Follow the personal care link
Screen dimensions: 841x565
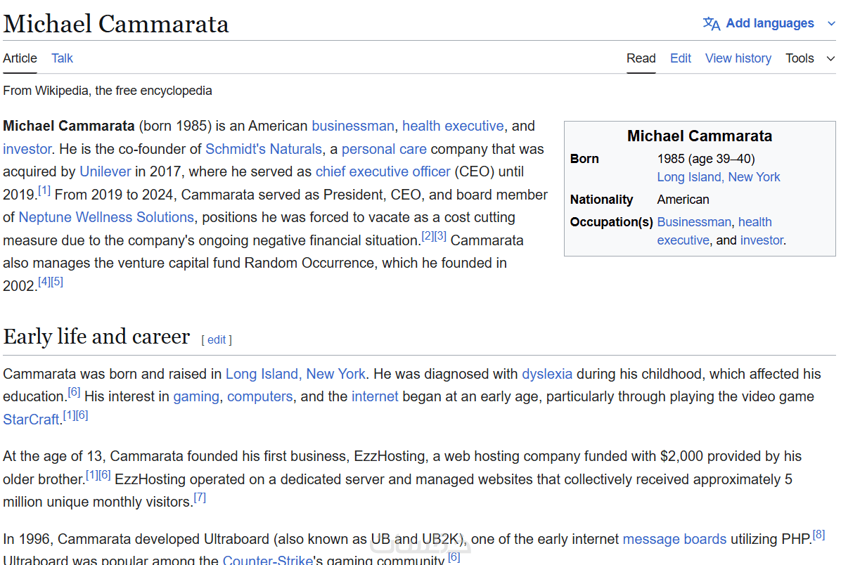pos(384,149)
